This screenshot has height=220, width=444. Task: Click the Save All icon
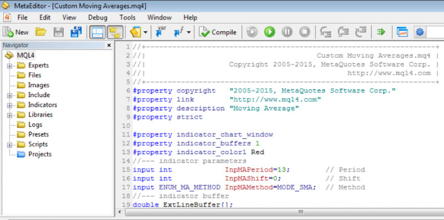[x=76, y=32]
